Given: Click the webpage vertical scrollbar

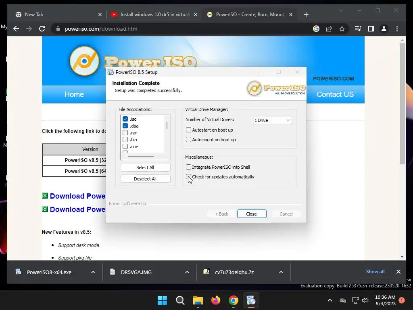Looking at the screenshot, I should click(x=402, y=103).
